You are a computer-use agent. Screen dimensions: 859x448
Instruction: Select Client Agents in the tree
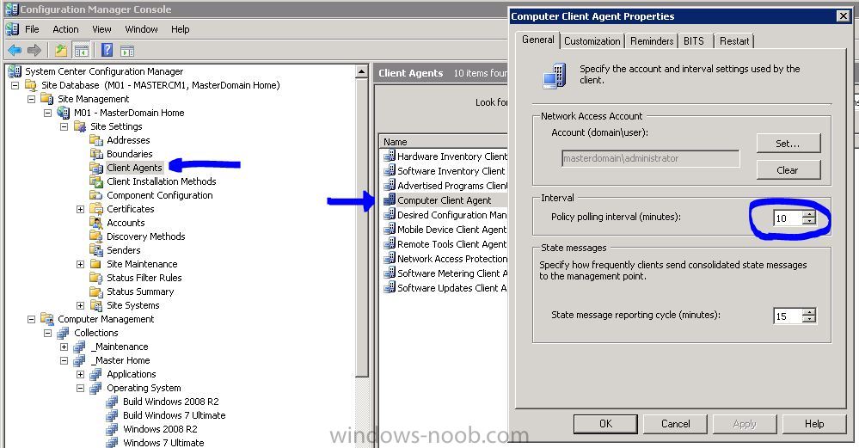click(x=134, y=168)
